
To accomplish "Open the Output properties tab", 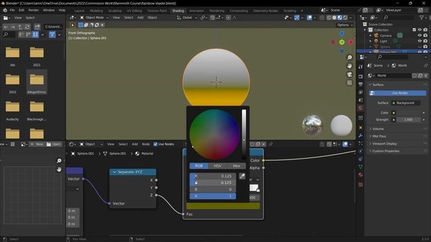I will [361, 84].
